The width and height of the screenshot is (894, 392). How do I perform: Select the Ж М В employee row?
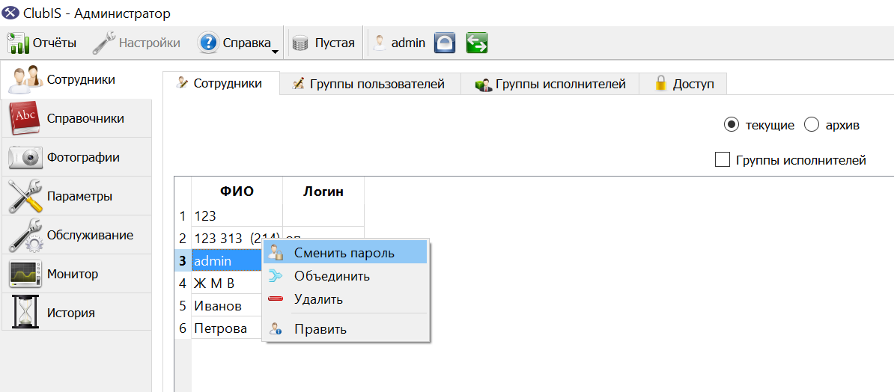click(226, 284)
